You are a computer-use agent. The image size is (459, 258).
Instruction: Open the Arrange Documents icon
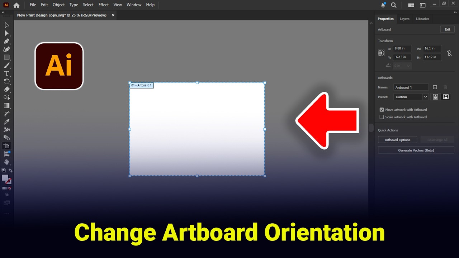(x=411, y=5)
